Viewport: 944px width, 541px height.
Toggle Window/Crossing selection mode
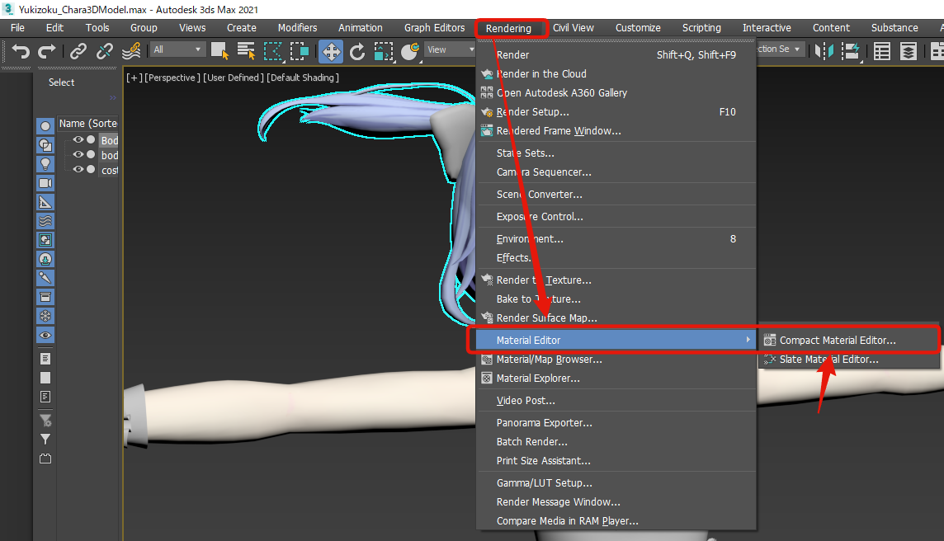[x=300, y=51]
